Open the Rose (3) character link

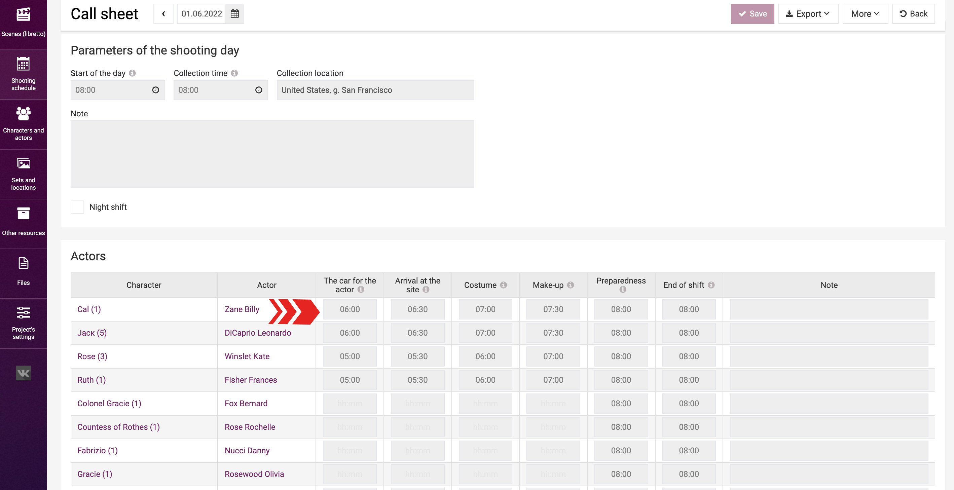pos(92,356)
